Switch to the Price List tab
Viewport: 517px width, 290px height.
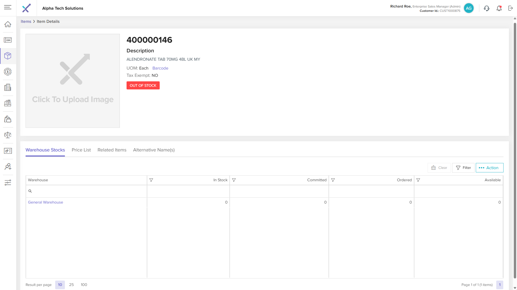point(81,150)
